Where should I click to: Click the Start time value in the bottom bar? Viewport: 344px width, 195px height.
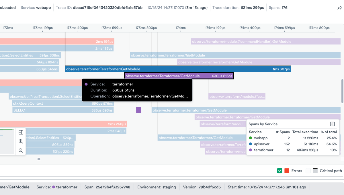click(277, 187)
